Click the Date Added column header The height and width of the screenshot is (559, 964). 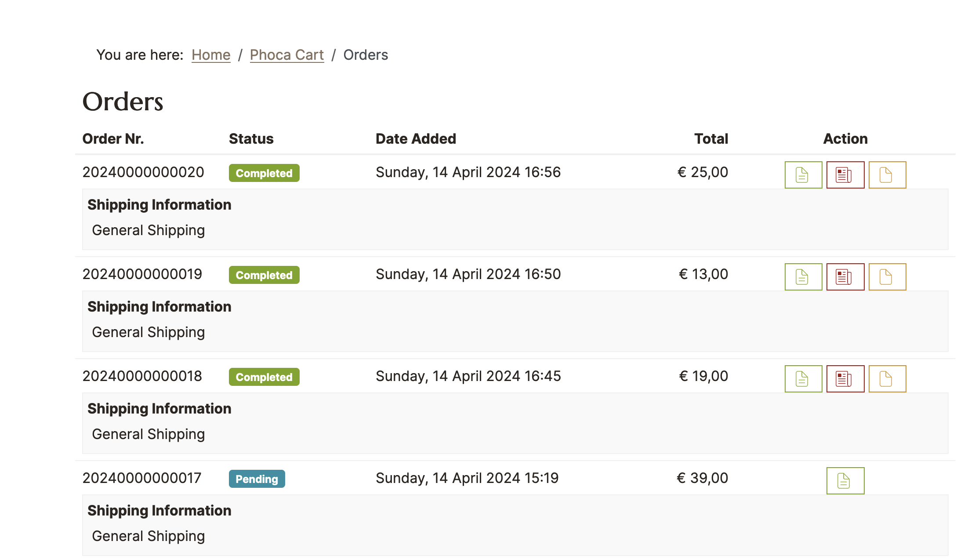point(416,139)
